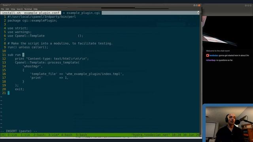Open the View menu in terminal
The image size is (253, 142).
(13, 9)
